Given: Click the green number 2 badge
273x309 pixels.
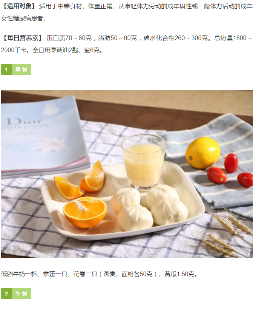Looking at the screenshot, I should 6,294.
